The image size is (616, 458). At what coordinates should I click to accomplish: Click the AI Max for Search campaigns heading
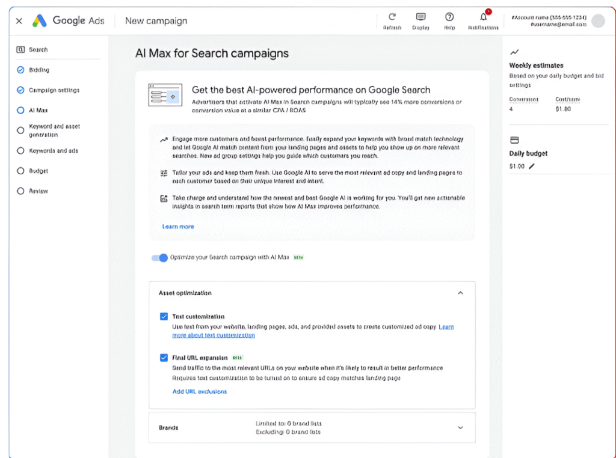coord(212,53)
